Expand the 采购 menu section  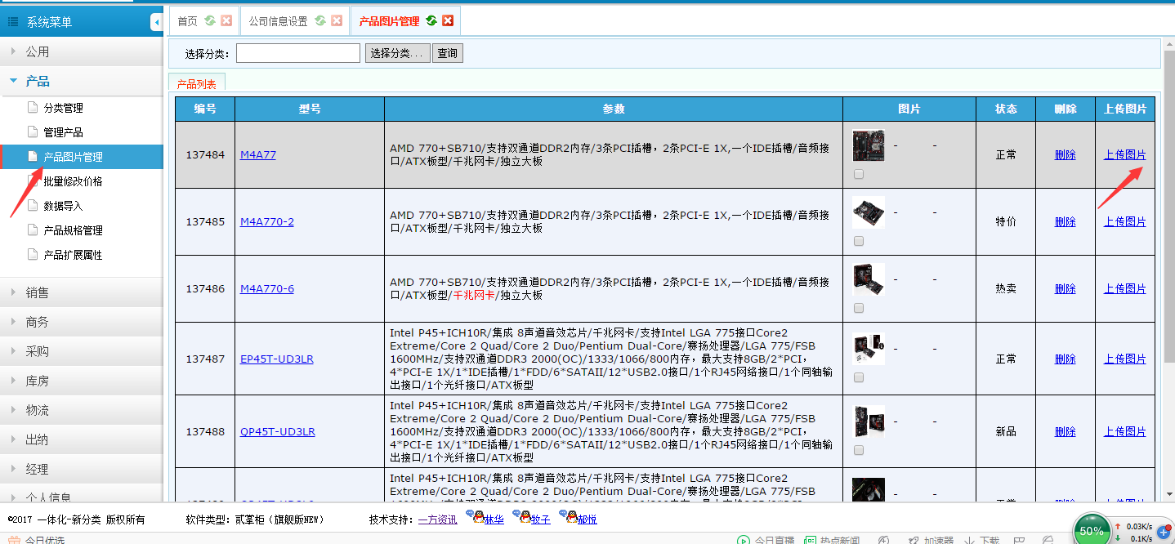pos(82,351)
